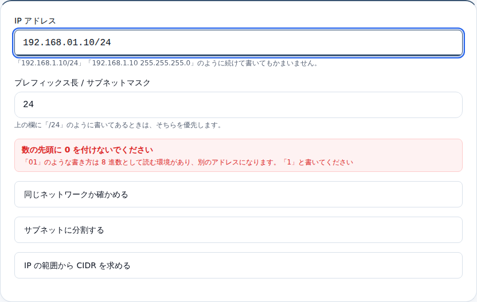477x302 pixels.
Task: Click error detail about 8 進数
Action: pos(187,162)
